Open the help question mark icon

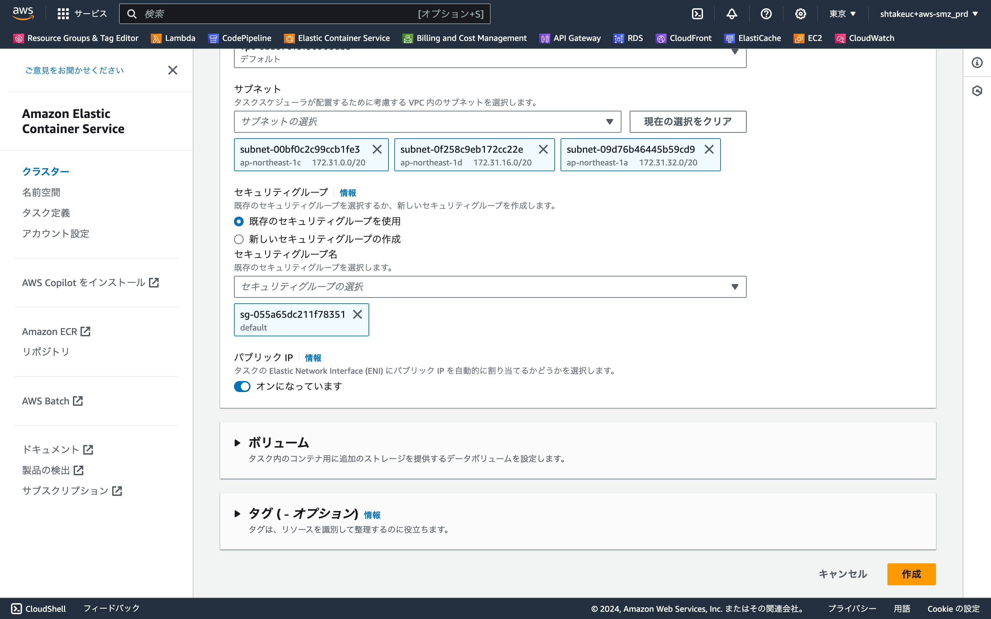(x=766, y=14)
